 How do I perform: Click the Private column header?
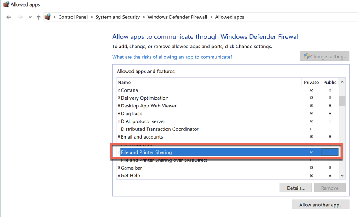pos(311,82)
